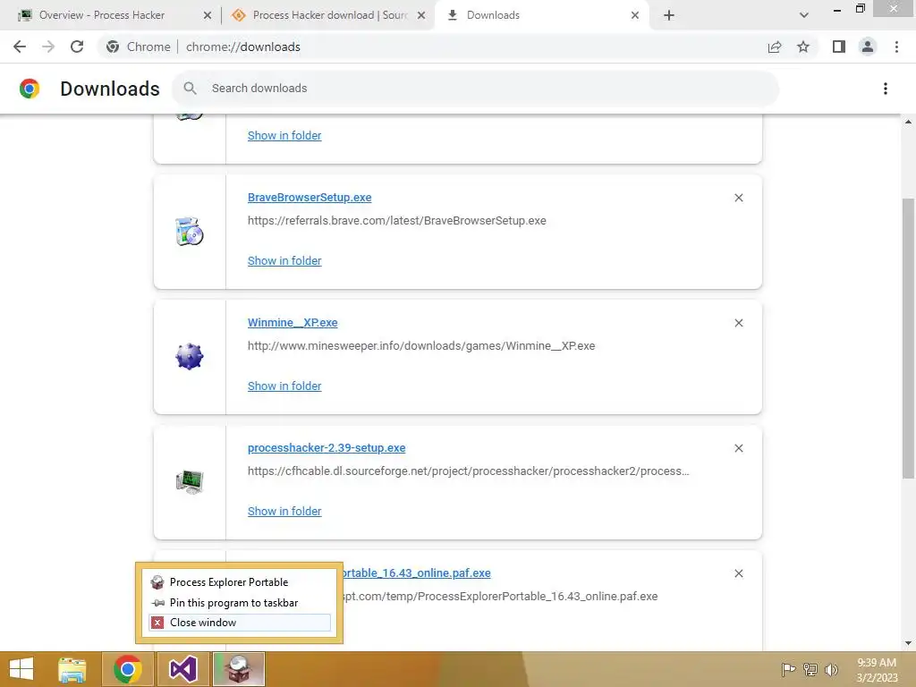Viewport: 916px width, 687px height.
Task: Open the Chrome side panel
Action: (x=839, y=47)
